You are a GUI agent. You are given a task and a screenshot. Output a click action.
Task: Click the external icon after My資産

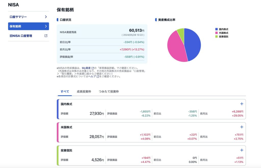click(x=93, y=68)
